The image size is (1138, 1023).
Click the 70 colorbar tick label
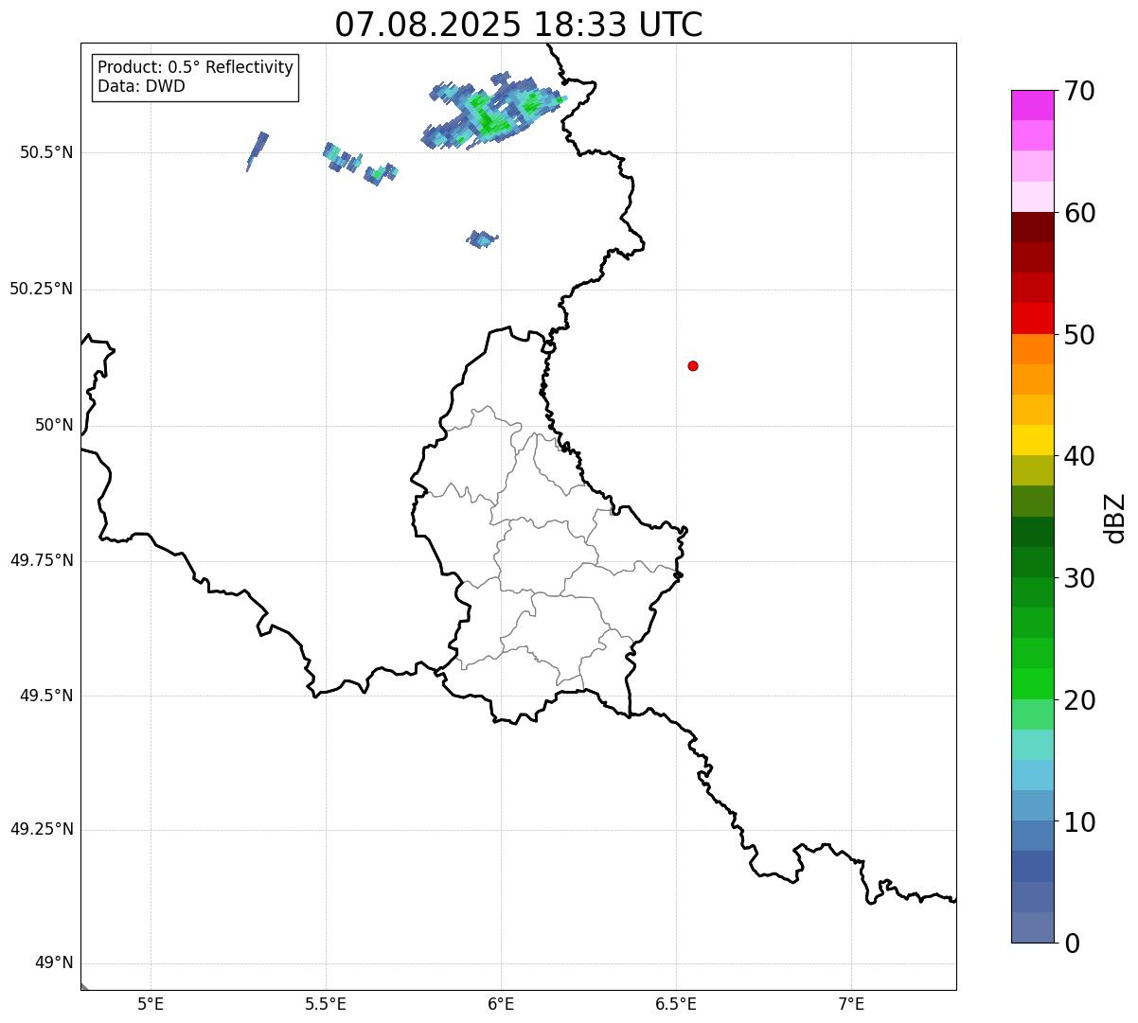point(1079,91)
